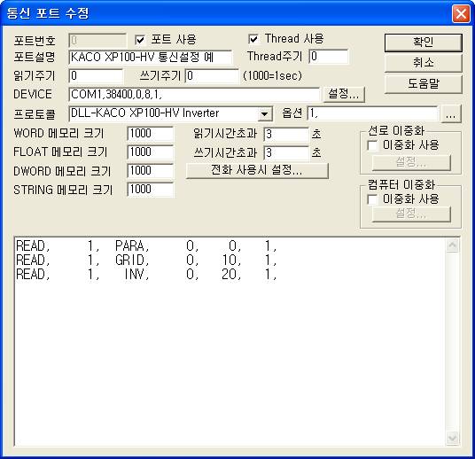Expand the 프로토콜 dropdown arrow
Screen dimensions: 475x459
click(265, 114)
